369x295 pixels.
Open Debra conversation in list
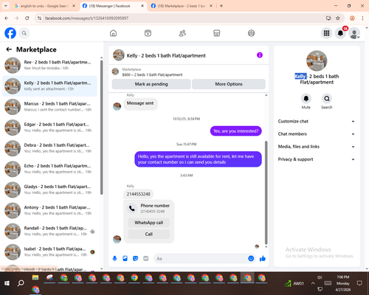click(x=49, y=148)
